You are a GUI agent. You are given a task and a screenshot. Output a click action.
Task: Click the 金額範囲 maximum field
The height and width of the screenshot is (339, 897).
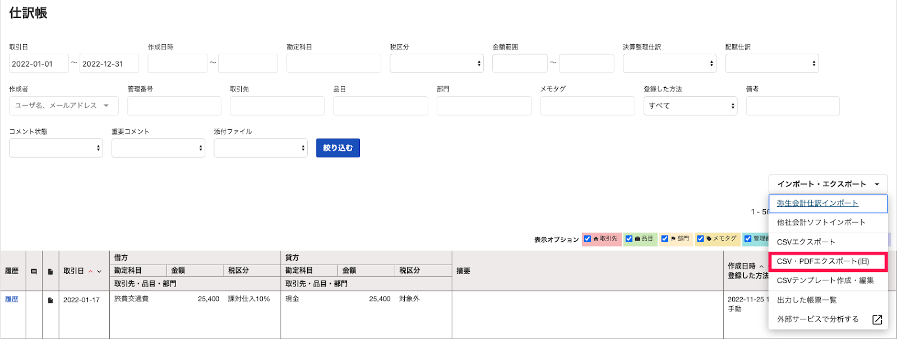coord(586,64)
